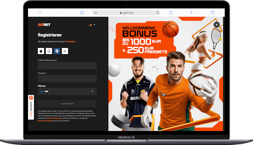The height and width of the screenshot is (145, 253).
Task: Sign up with the Steam icon
Action: click(57, 51)
